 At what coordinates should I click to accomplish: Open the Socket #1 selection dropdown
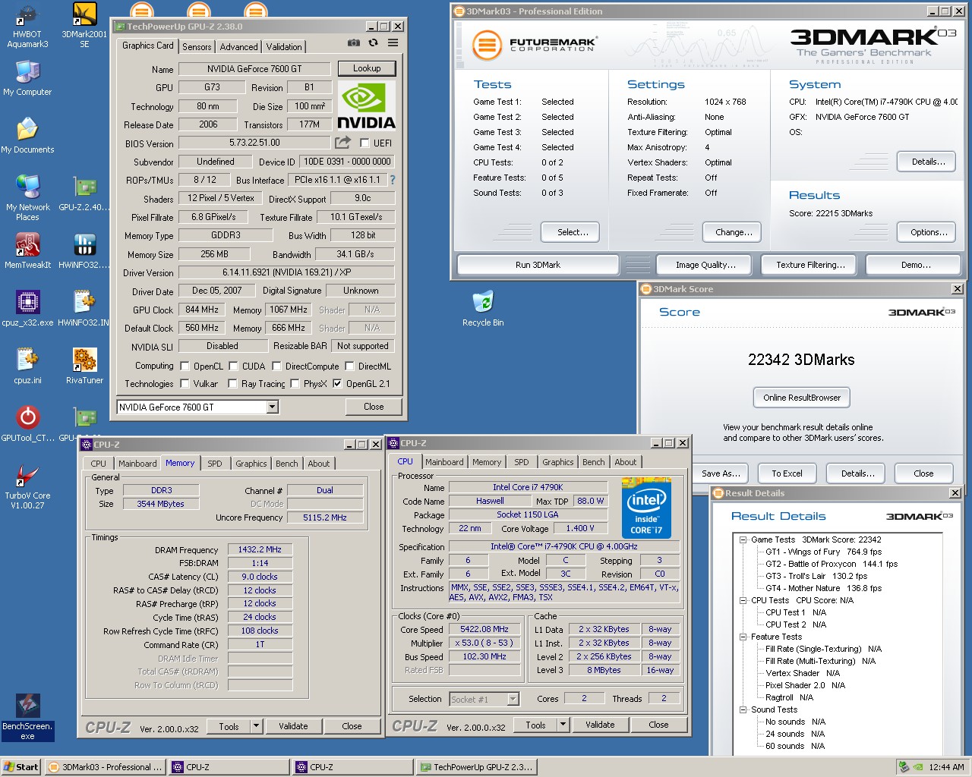[x=513, y=699]
